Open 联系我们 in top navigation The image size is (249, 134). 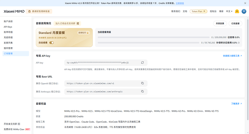click(176, 12)
